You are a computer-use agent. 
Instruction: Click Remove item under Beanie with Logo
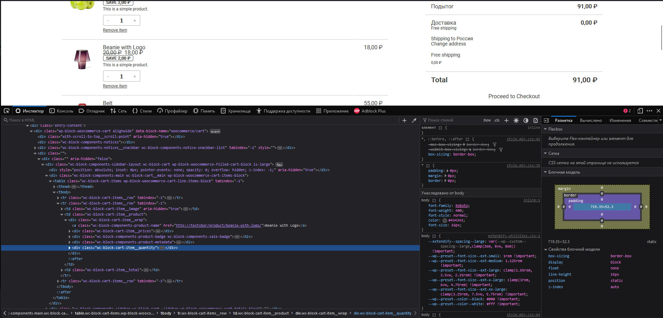pos(115,86)
